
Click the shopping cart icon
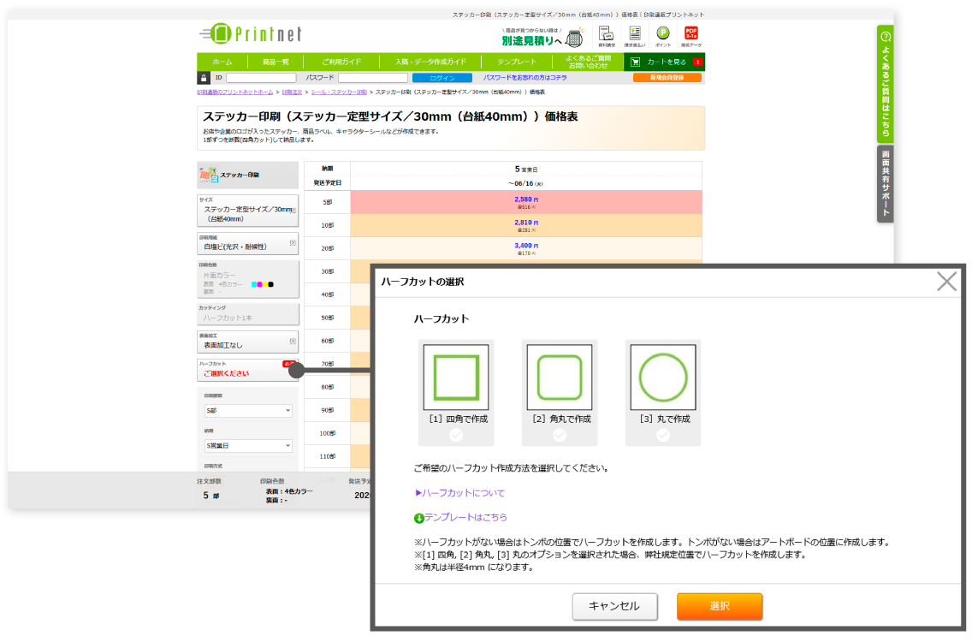(635, 62)
